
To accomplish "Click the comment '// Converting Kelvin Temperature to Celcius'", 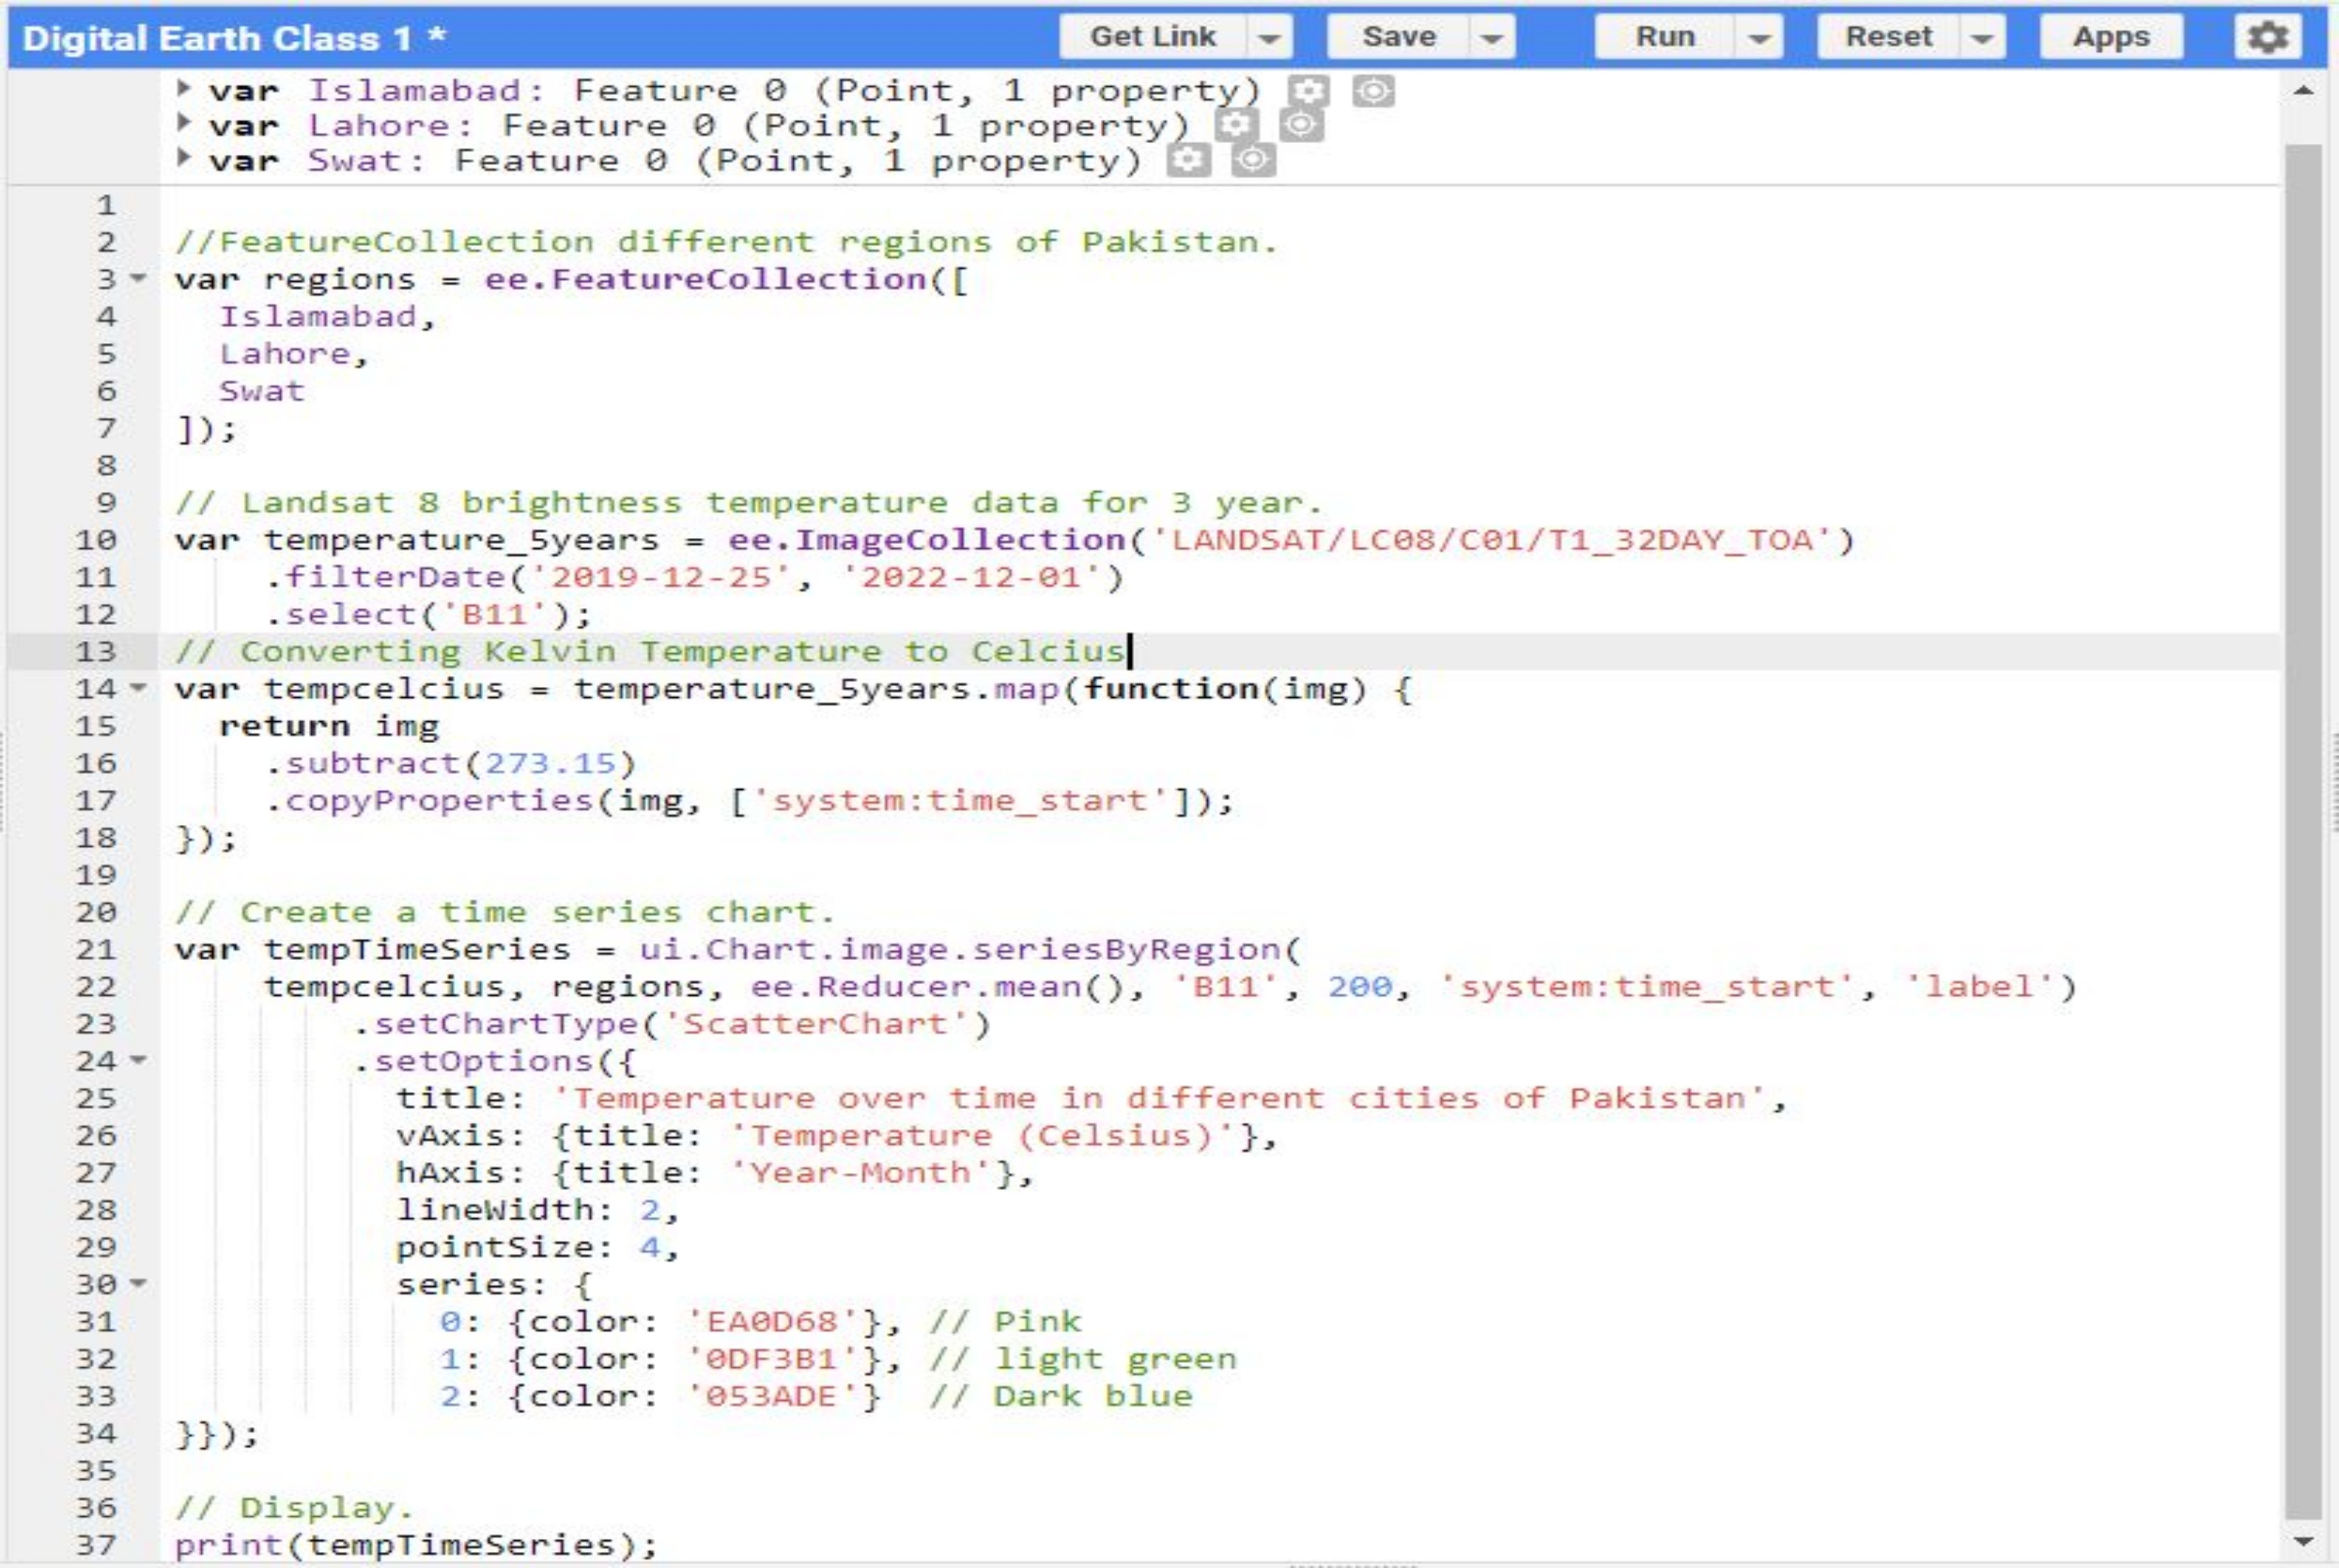I will [x=650, y=651].
